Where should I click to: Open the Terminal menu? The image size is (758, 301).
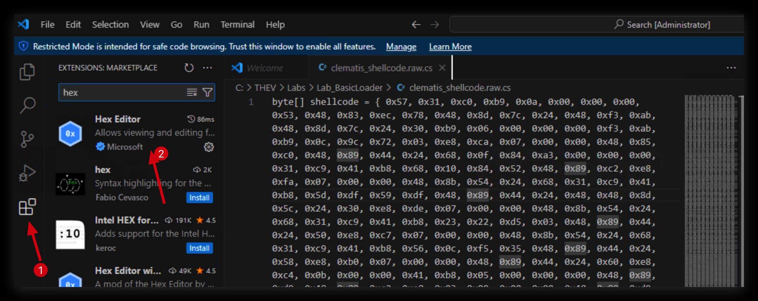coord(238,25)
